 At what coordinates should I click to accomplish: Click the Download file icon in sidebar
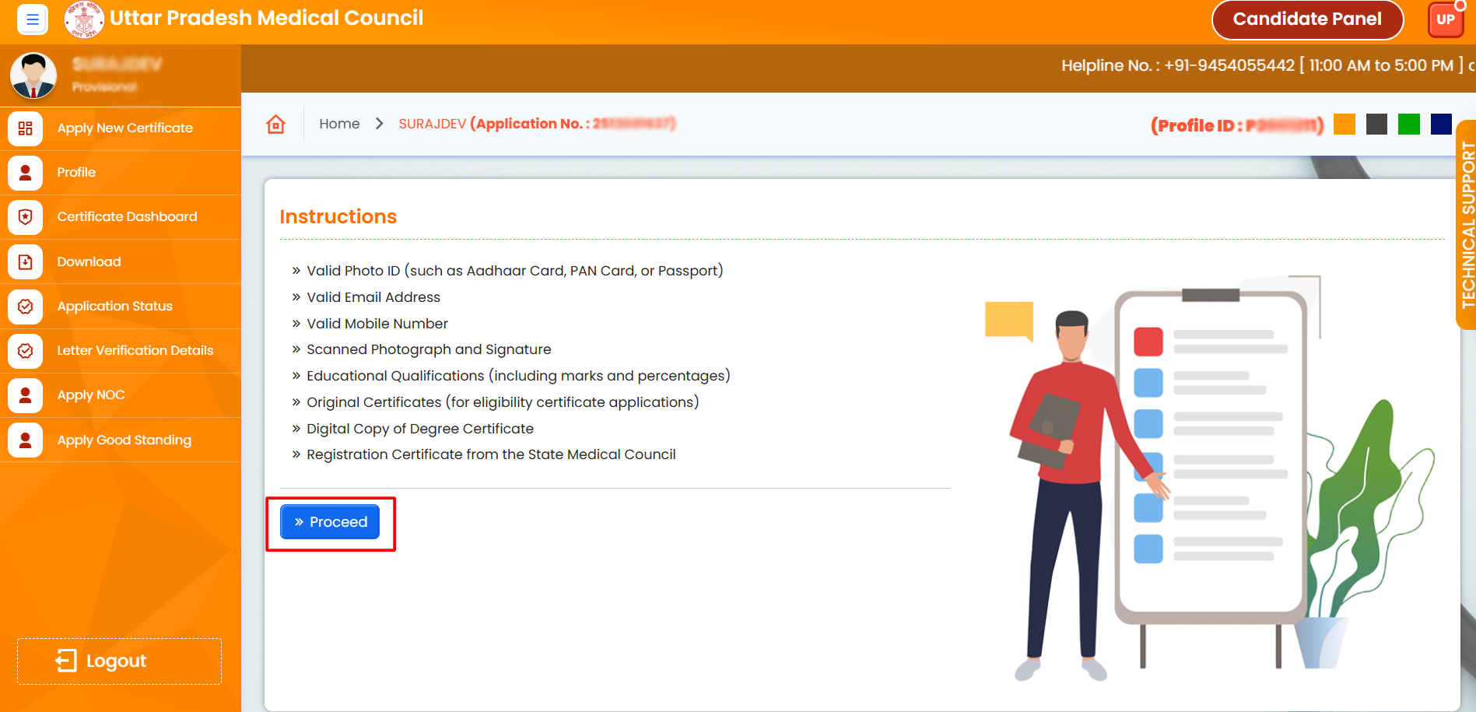click(x=26, y=262)
